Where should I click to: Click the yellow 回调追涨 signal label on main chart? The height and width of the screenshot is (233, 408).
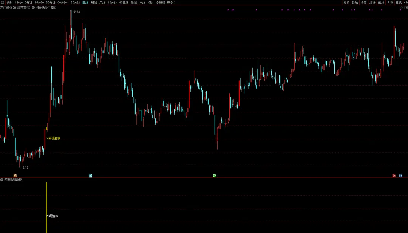tap(54, 138)
